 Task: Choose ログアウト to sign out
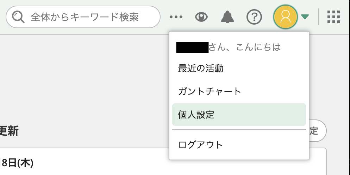point(200,145)
